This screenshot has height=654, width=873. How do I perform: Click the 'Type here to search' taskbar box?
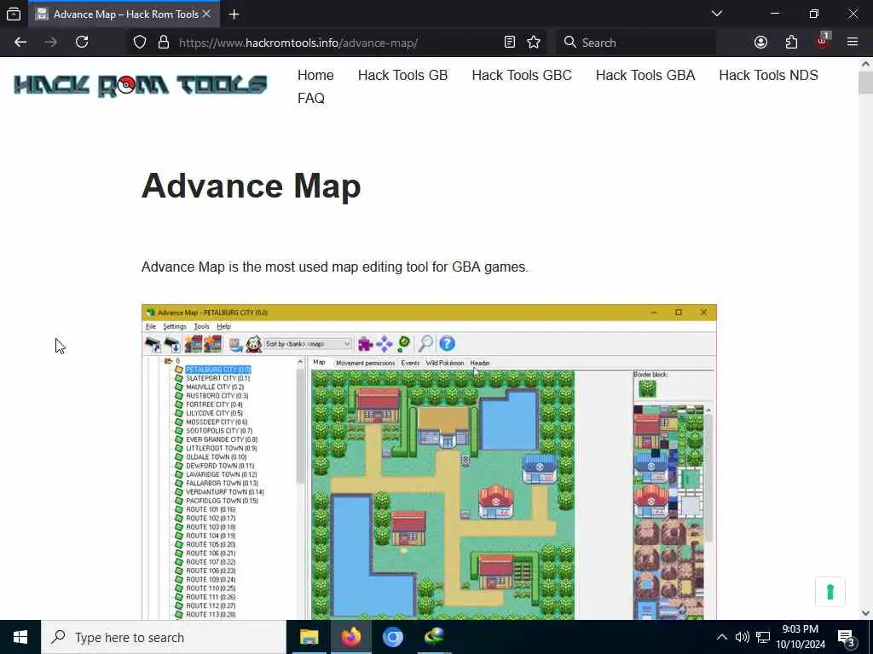click(164, 637)
